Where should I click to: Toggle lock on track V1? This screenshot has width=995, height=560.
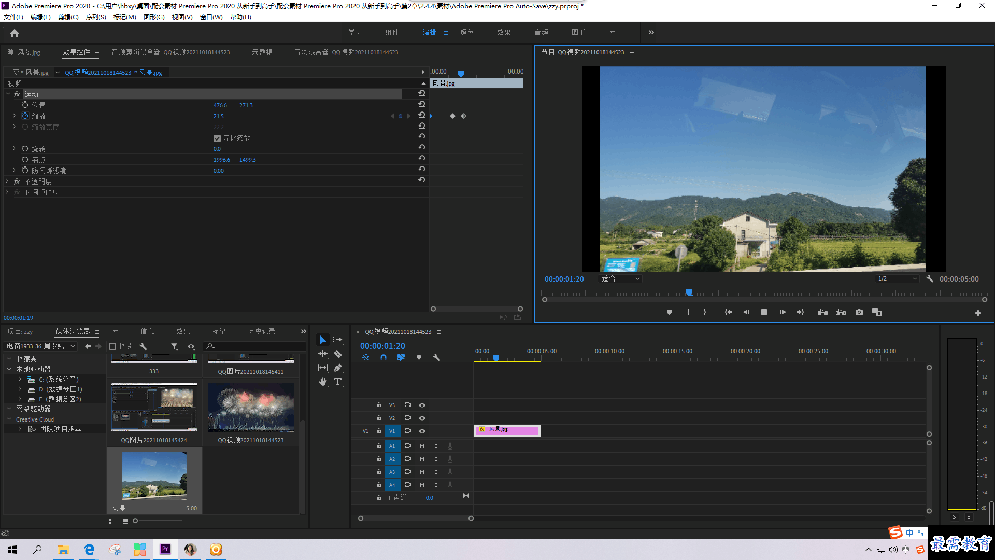[379, 431]
